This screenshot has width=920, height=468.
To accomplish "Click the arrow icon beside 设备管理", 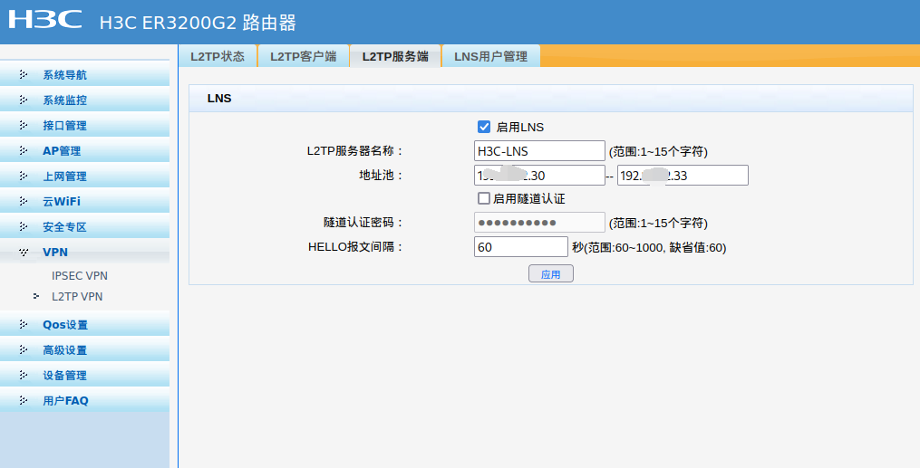I will pyautogui.click(x=24, y=375).
